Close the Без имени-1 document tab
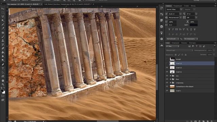217x122 pixels. pos(41,4)
